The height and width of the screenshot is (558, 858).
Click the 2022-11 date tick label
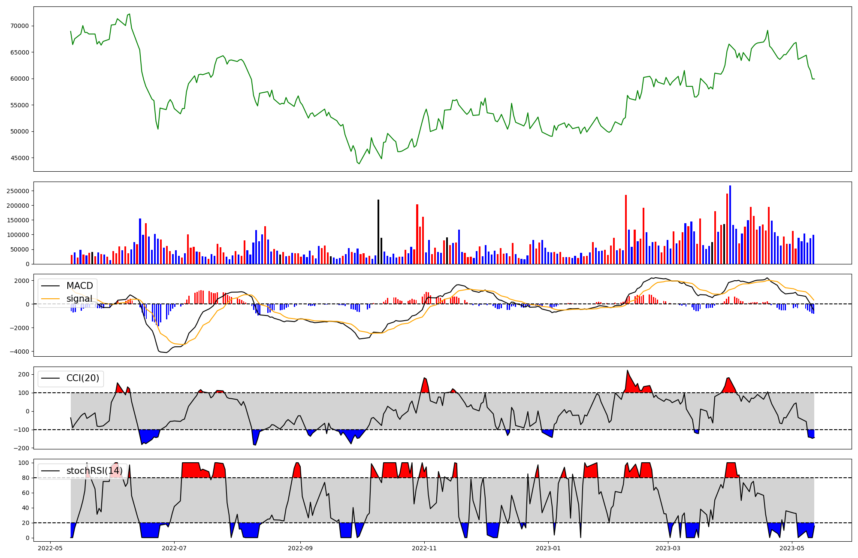(x=424, y=548)
